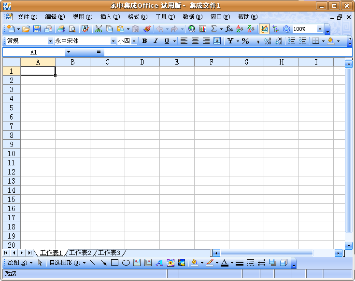
Task: Select the Ellipse drawing tool
Action: (126, 263)
